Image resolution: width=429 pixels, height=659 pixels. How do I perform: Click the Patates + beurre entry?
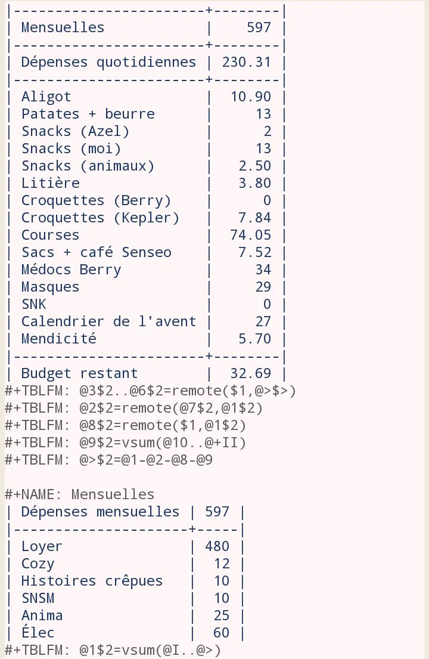[x=88, y=115]
